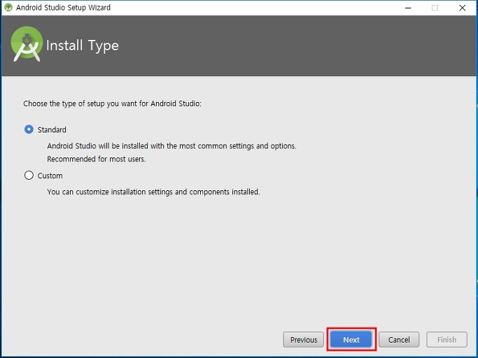Screen dimensions: 478x358
Task: Click the title bar Android Studio icon
Action: coord(8,7)
